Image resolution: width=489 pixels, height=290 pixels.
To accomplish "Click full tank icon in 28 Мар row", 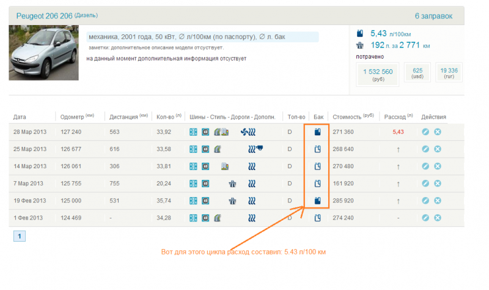I will pyautogui.click(x=317, y=132).
